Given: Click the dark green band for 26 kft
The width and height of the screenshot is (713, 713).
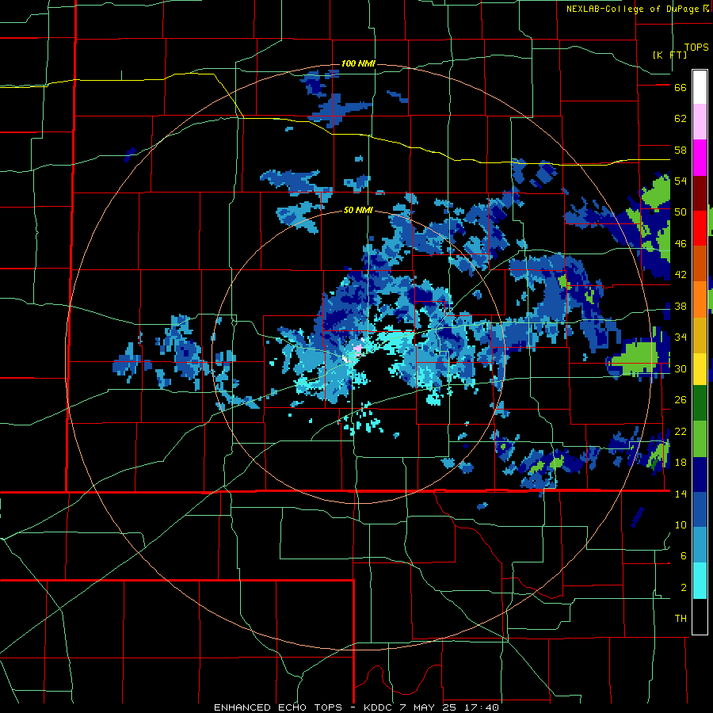Looking at the screenshot, I should (700, 403).
